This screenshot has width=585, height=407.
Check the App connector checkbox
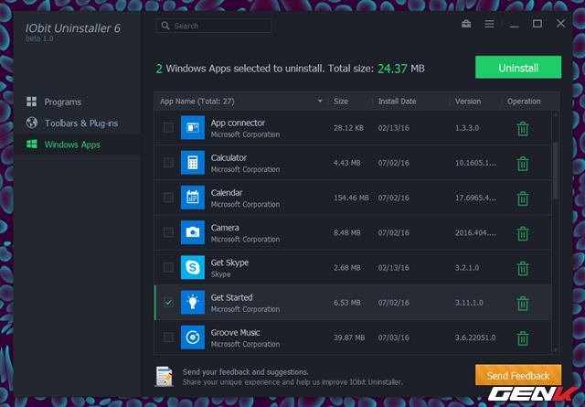[x=168, y=128]
